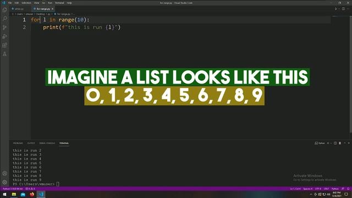Open the Windows Start menu

coord(4,194)
